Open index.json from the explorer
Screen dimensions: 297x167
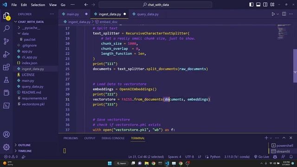(x=29, y=63)
